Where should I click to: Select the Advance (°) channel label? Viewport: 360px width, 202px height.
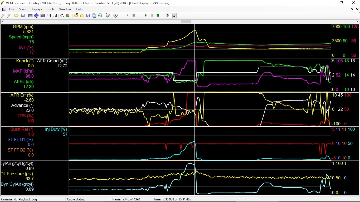22,105
